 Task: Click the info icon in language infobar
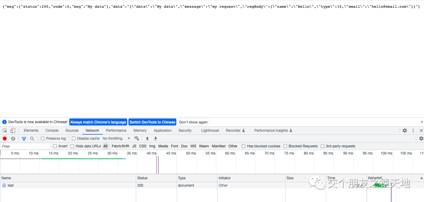(4, 122)
